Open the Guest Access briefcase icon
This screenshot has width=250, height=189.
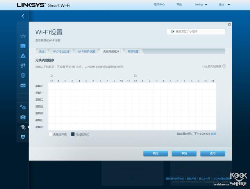pyautogui.click(x=23, y=46)
